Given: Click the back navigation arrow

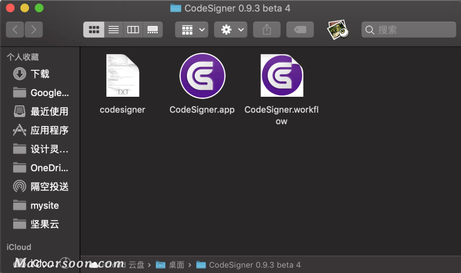Looking at the screenshot, I should 15,29.
